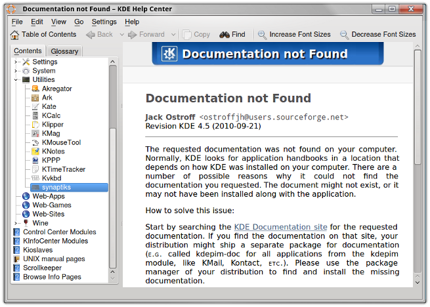
Task: Click the KNotes icon
Action: [35, 152]
